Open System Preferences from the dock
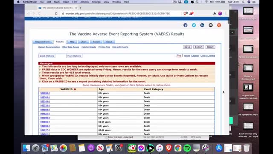 coord(119,148)
